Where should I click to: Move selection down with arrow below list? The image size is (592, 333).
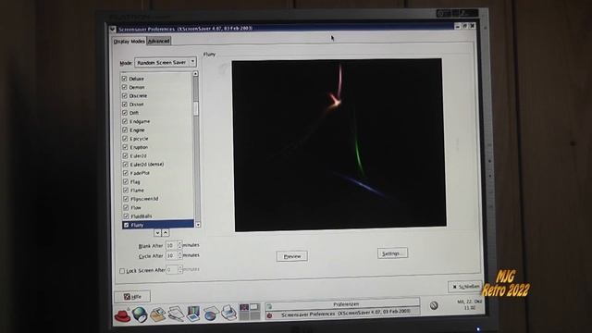157,233
